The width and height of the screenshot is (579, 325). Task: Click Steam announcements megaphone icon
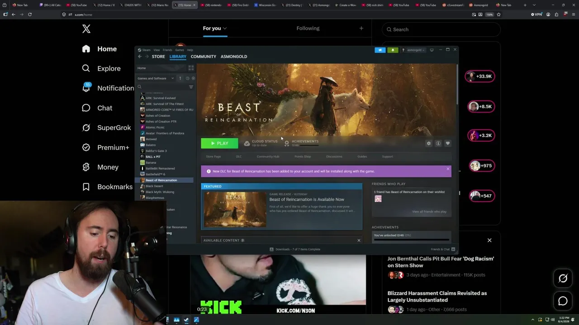click(380, 50)
